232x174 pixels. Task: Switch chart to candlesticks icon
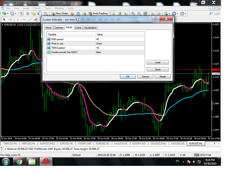point(120,14)
